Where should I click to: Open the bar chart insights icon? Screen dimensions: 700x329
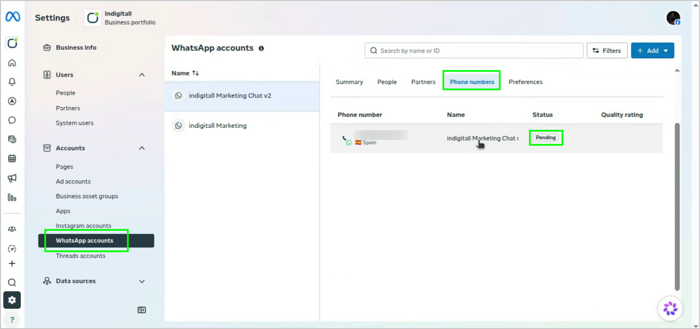(x=12, y=197)
